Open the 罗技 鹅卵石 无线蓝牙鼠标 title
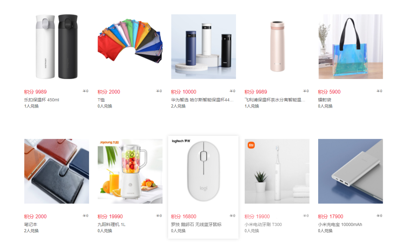The width and height of the screenshot is (415, 249). pos(196,224)
